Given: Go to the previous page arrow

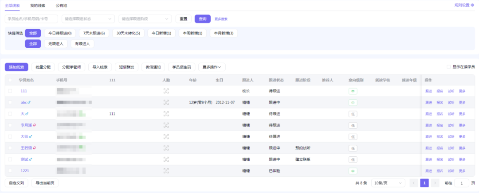Looking at the screenshot, I should pyautogui.click(x=414, y=183).
